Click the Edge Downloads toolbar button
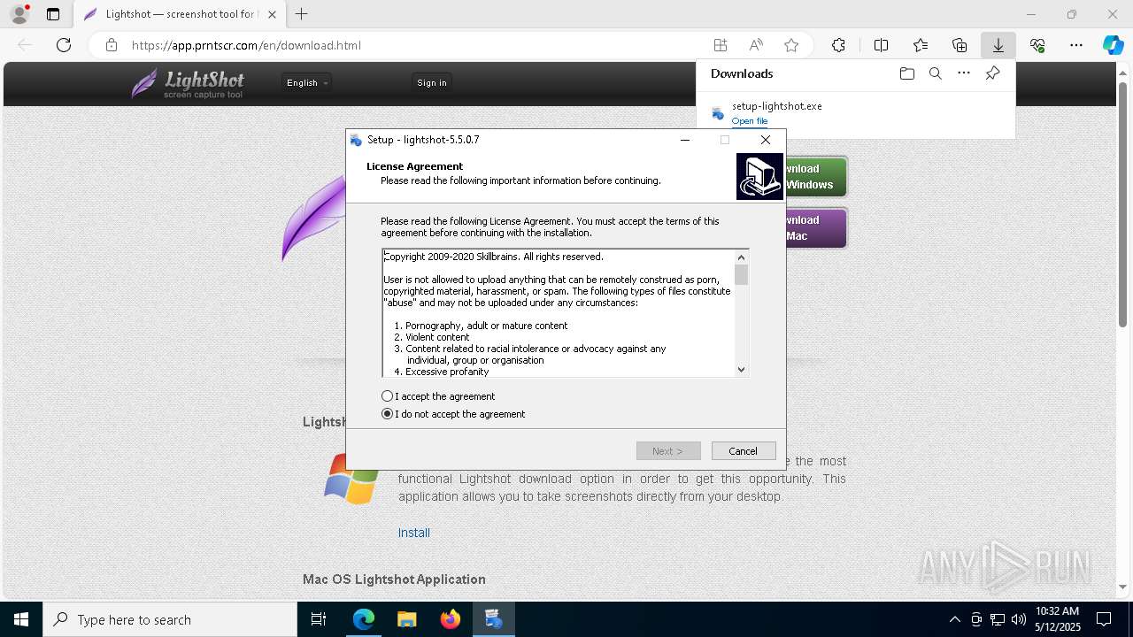Image resolution: width=1133 pixels, height=637 pixels. [x=998, y=45]
